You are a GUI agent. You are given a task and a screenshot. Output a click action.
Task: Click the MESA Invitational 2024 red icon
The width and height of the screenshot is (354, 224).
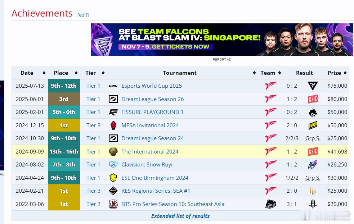(x=113, y=125)
